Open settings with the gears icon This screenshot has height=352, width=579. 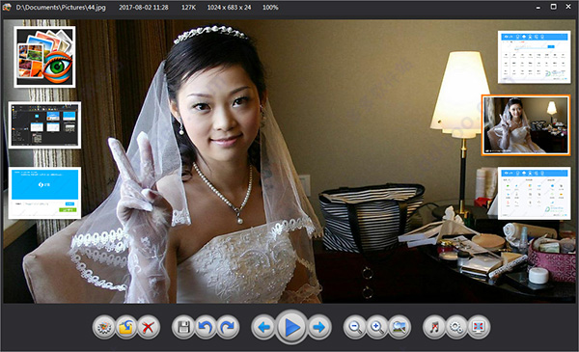tap(456, 327)
